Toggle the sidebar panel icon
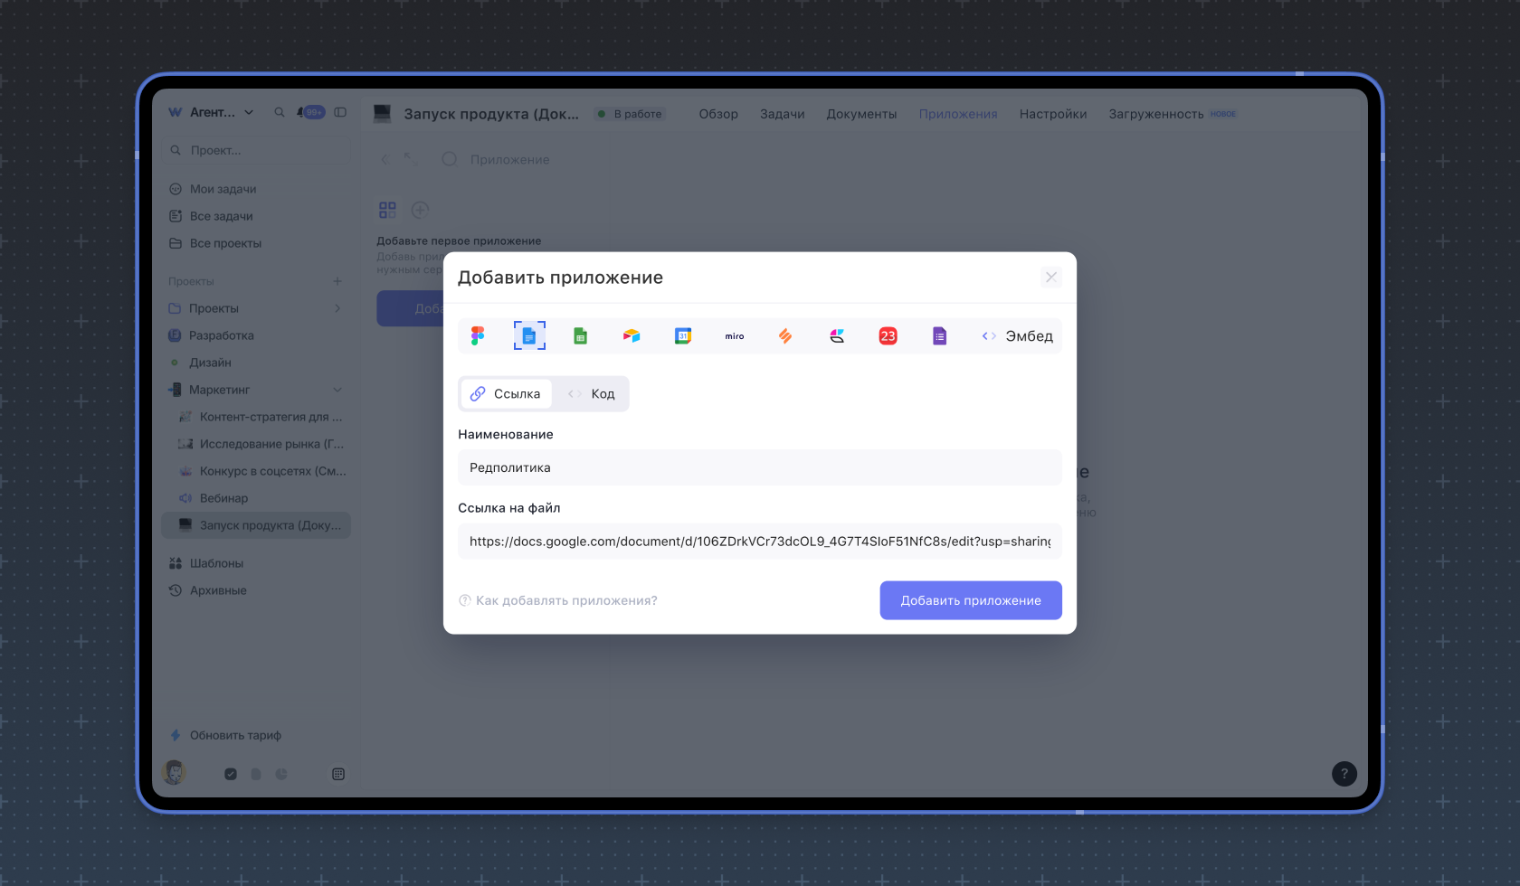This screenshot has width=1520, height=886. pos(340,112)
